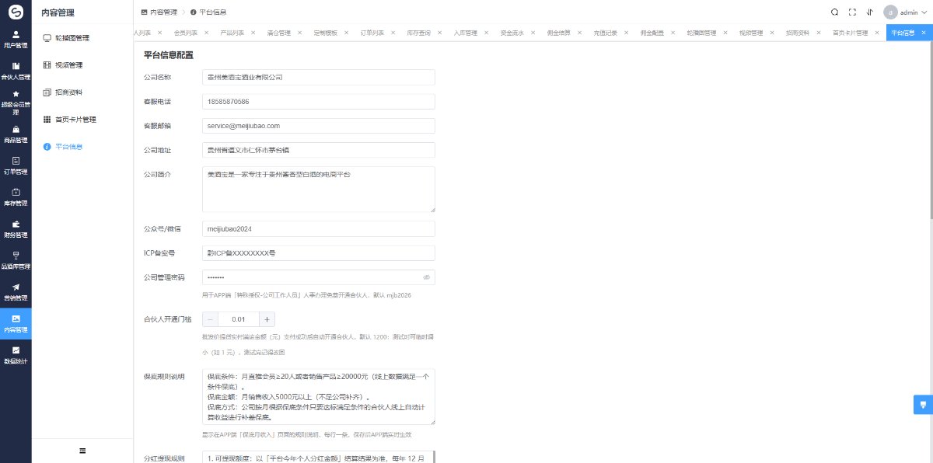Close the 资金流水 tab
Viewport: 933px width, 463px height.
pyautogui.click(x=533, y=33)
